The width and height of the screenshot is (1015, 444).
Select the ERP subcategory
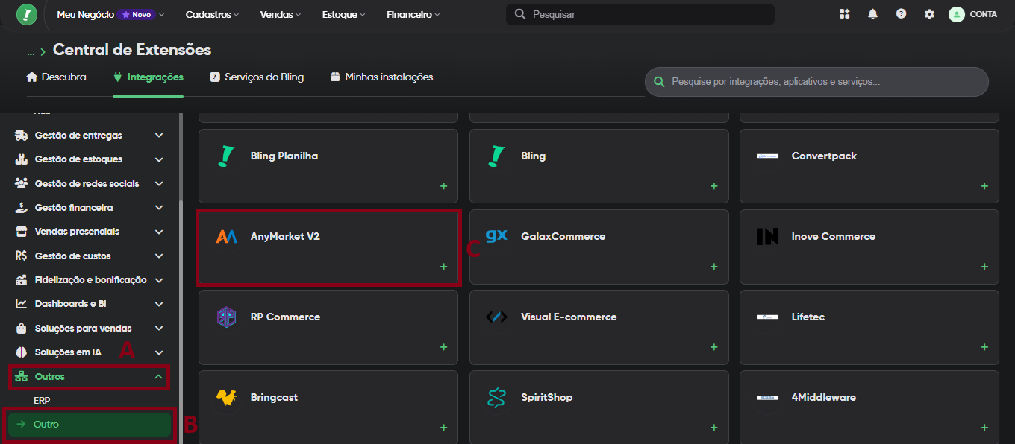coord(42,401)
